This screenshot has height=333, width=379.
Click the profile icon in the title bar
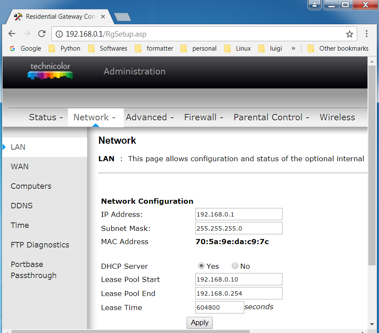(x=314, y=5)
